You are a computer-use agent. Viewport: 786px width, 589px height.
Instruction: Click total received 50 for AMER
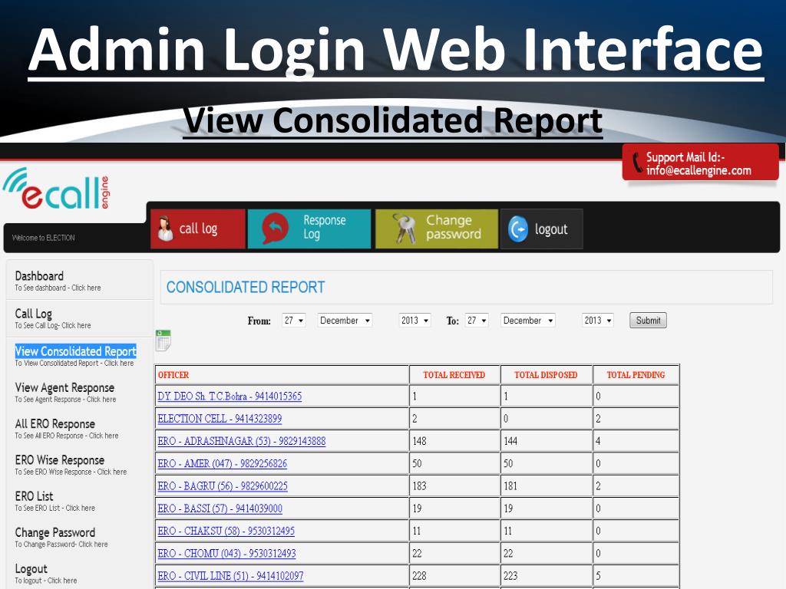tap(417, 464)
